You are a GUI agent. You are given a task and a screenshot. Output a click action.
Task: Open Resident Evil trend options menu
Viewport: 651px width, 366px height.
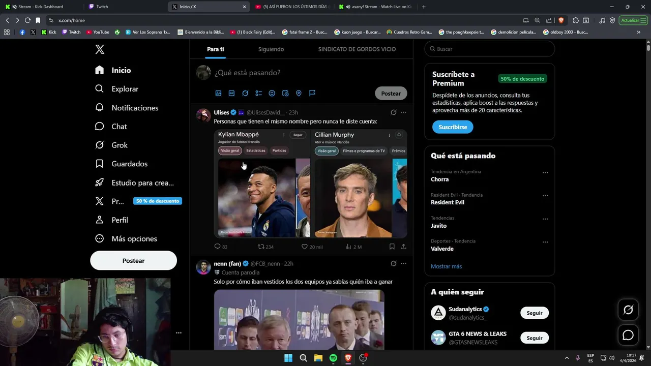pos(545,196)
